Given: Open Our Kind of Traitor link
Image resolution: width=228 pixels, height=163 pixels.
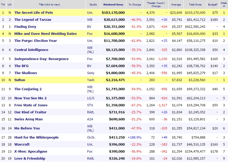Looking at the screenshot, I should tap(30, 112).
